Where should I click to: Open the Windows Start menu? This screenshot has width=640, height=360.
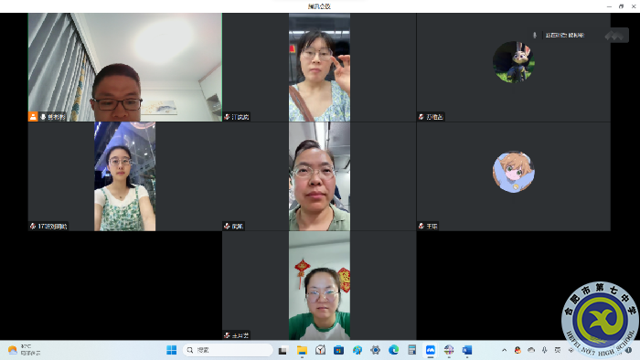(x=172, y=350)
